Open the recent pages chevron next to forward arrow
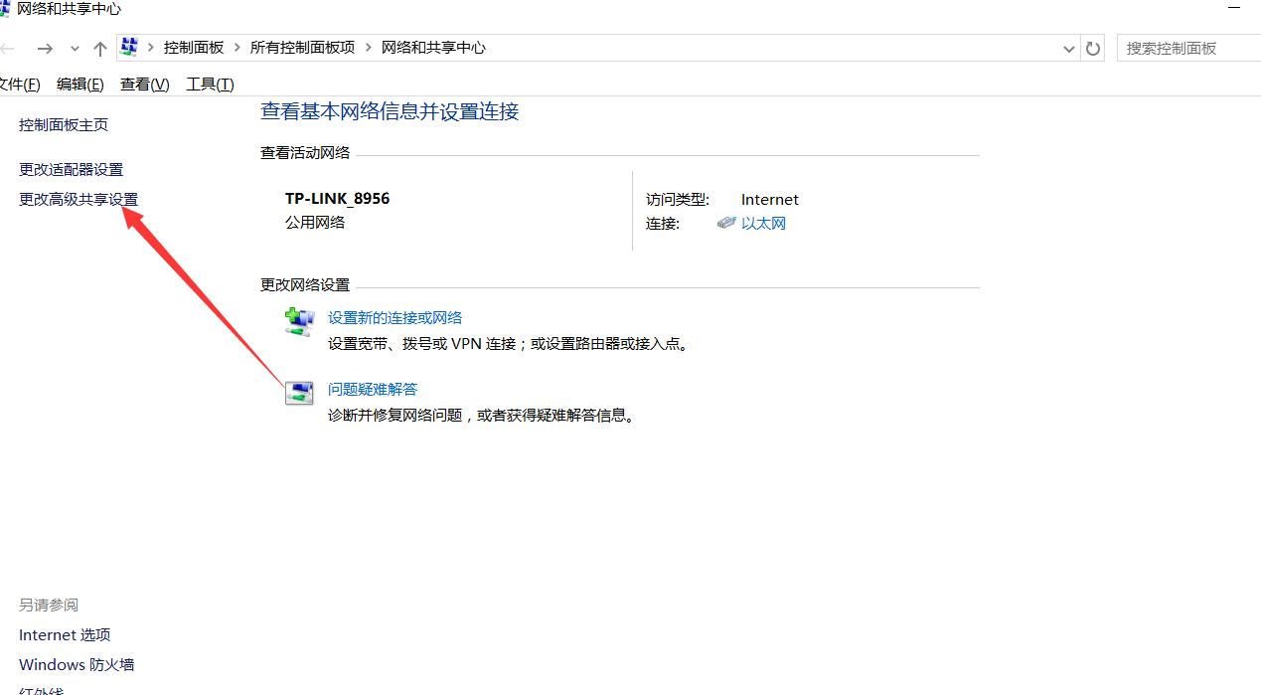 pyautogui.click(x=74, y=47)
